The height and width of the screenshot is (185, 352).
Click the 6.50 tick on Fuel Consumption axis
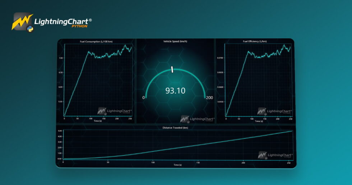click(x=61, y=73)
